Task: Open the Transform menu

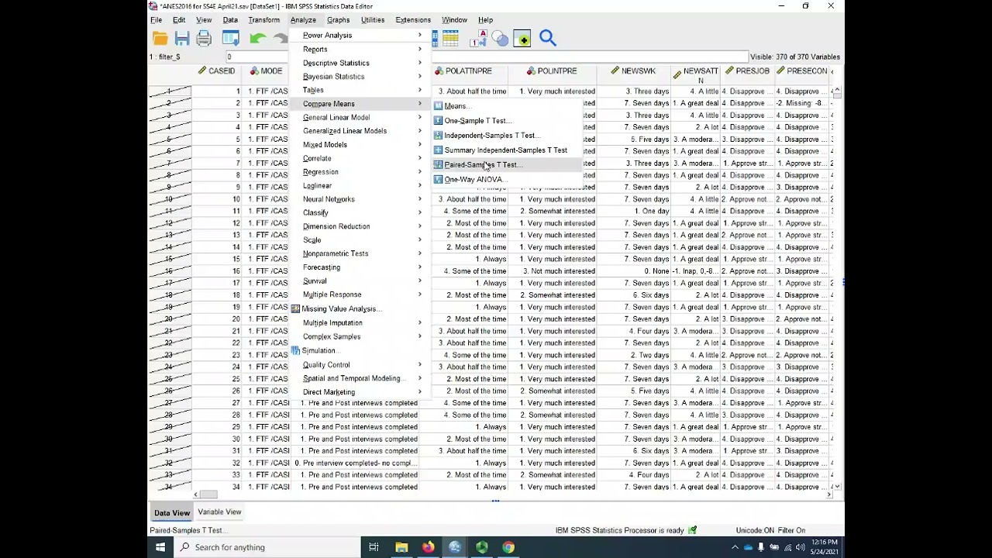Action: point(263,20)
